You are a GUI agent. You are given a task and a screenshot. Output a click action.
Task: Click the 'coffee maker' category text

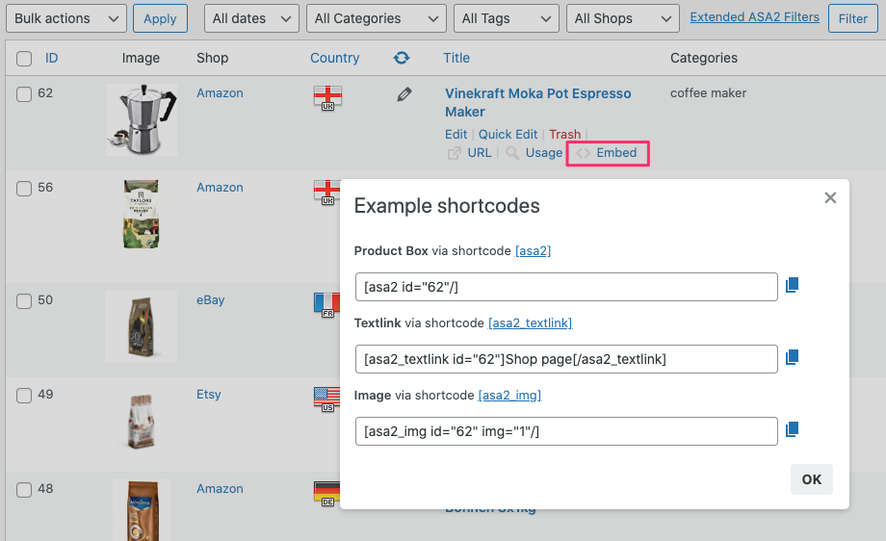click(x=708, y=93)
